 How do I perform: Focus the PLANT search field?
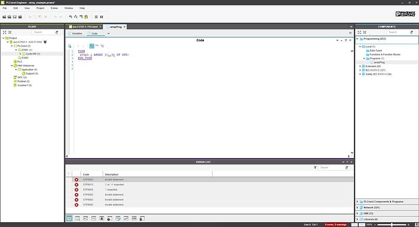tap(43, 32)
